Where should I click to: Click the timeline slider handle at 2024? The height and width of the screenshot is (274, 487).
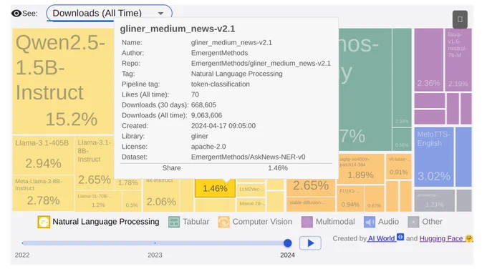[x=288, y=243]
